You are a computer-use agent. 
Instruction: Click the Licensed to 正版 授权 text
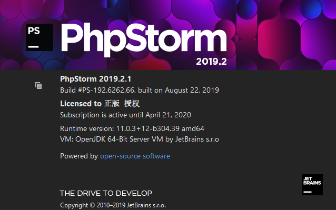tap(100, 104)
